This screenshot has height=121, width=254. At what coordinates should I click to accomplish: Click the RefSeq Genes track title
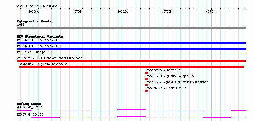(x=29, y=104)
